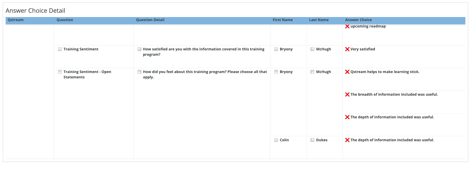Sort by the Last Name column header

pos(319,20)
